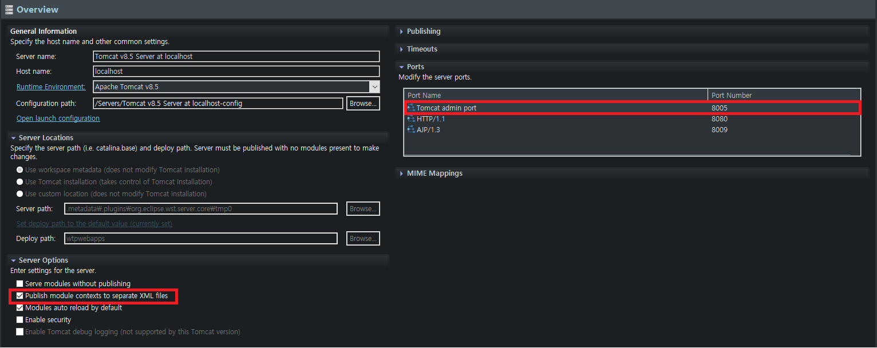Select Tomcat admin port row name

click(x=447, y=108)
